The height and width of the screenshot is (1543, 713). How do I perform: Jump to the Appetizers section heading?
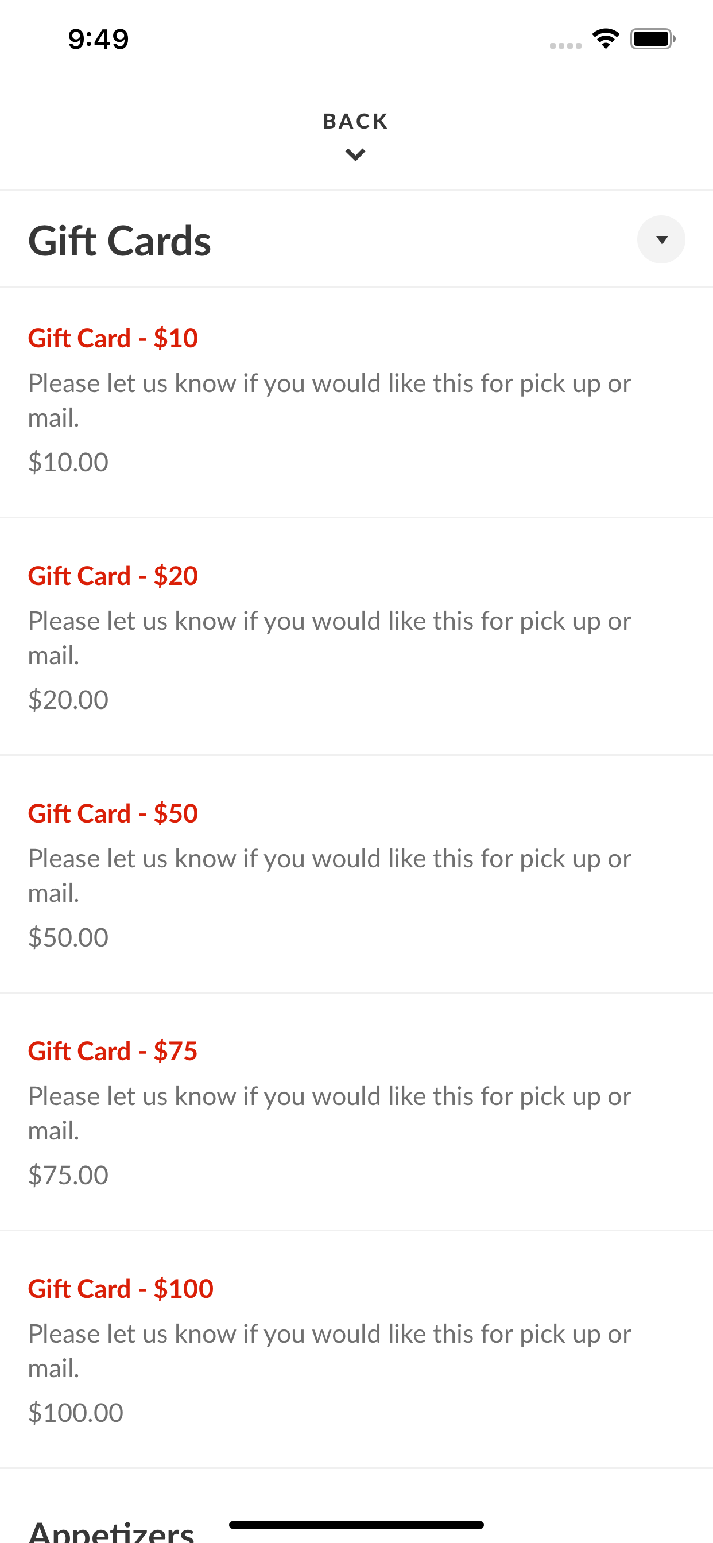point(111,1531)
